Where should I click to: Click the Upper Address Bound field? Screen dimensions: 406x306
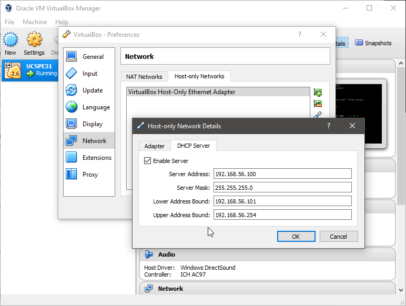click(x=282, y=215)
